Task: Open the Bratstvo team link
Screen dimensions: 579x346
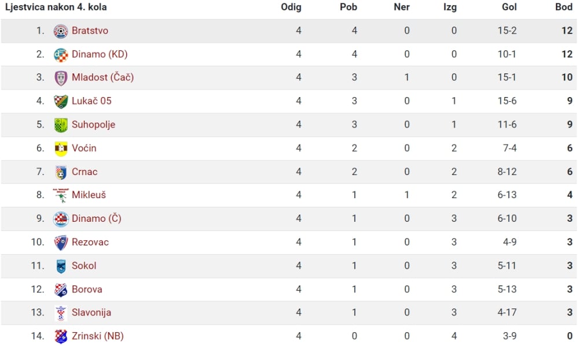Action: 90,31
